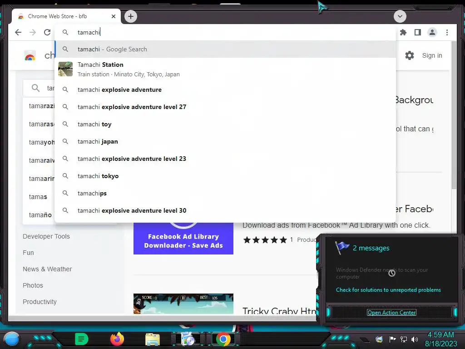Click the web store search magnifier icon

tap(35, 88)
